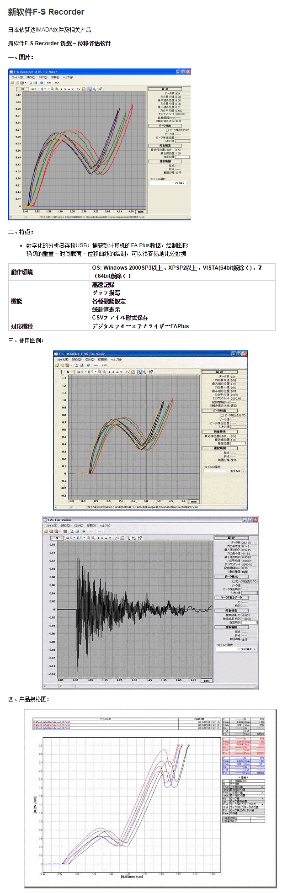The width and height of the screenshot is (298, 893).
Task: Click sec axis unit label in FVS File Viewer
Action: coord(206,680)
